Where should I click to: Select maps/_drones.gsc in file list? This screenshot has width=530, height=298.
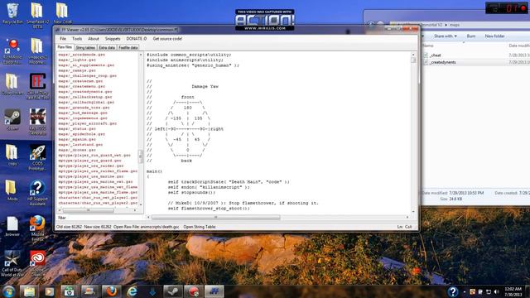77,150
